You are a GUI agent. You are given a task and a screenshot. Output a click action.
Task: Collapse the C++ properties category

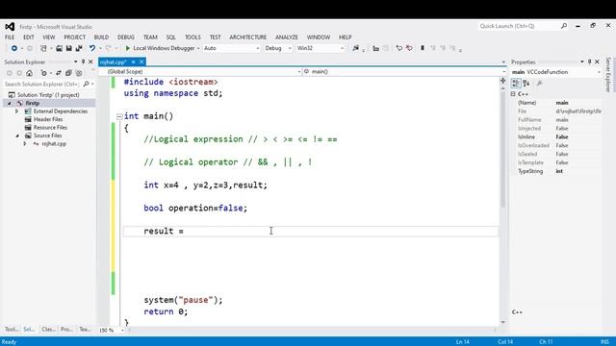[x=513, y=94]
